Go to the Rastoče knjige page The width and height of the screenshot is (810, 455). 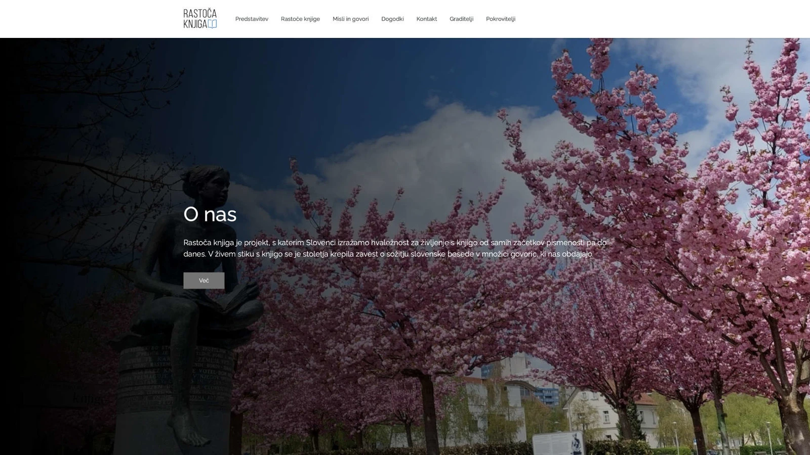point(300,19)
